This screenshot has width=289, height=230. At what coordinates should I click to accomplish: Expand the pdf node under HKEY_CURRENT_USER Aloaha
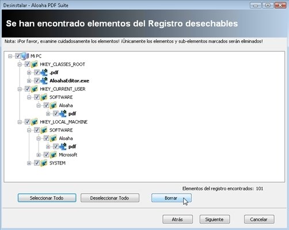[x=48, y=114]
